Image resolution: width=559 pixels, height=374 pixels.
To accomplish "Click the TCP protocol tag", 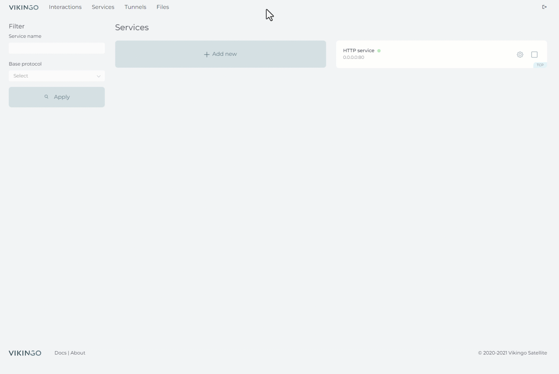I will click(540, 65).
